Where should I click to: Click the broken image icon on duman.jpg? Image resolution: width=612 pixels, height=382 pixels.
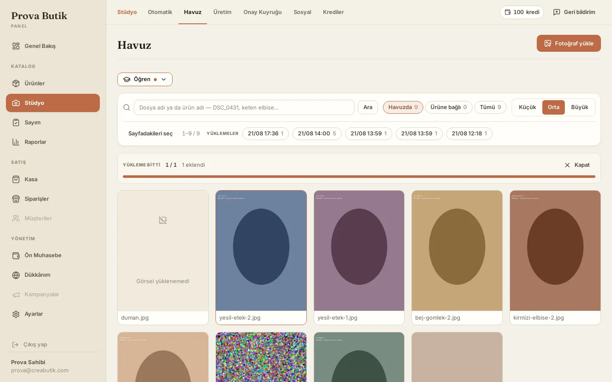coord(163,220)
